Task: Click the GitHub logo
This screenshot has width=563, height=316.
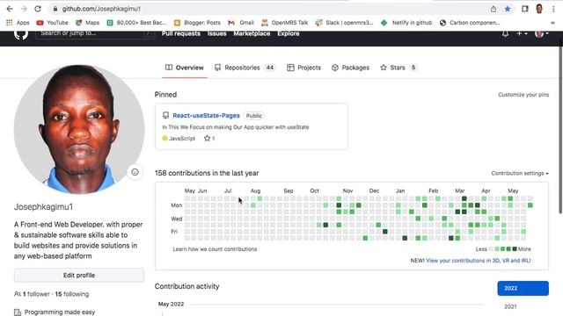Action: pyautogui.click(x=21, y=34)
